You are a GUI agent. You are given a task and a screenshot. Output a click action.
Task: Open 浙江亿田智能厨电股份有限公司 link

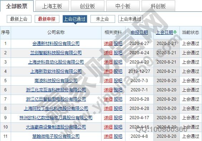(x=56, y=99)
